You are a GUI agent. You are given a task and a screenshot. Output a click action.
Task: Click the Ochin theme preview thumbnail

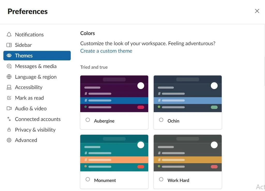pyautogui.click(x=188, y=94)
